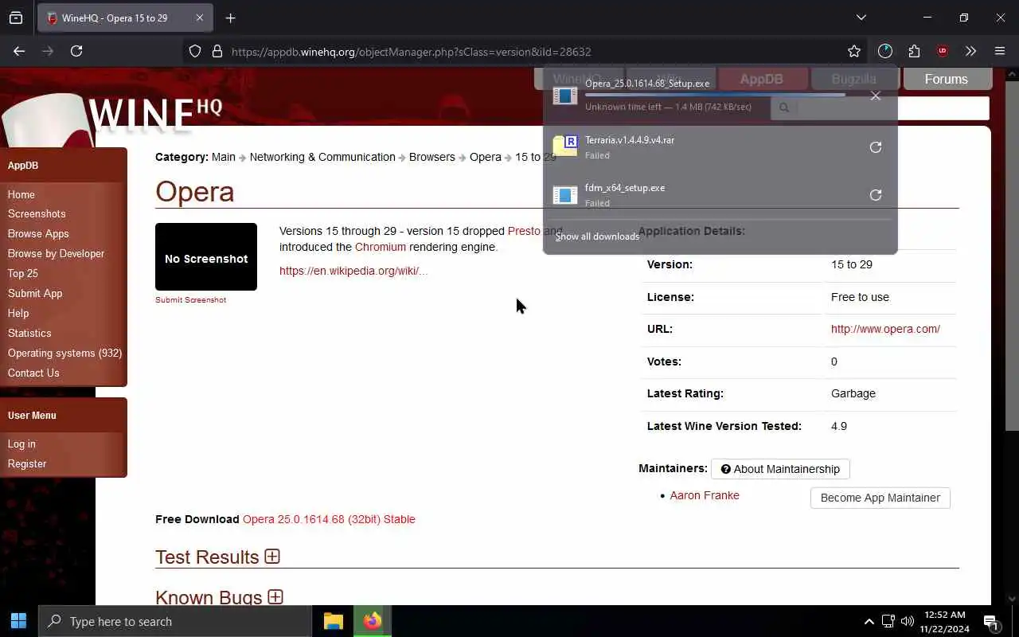This screenshot has height=637, width=1019.
Task: Open Screenshots in AppDB sidebar
Action: (x=37, y=213)
